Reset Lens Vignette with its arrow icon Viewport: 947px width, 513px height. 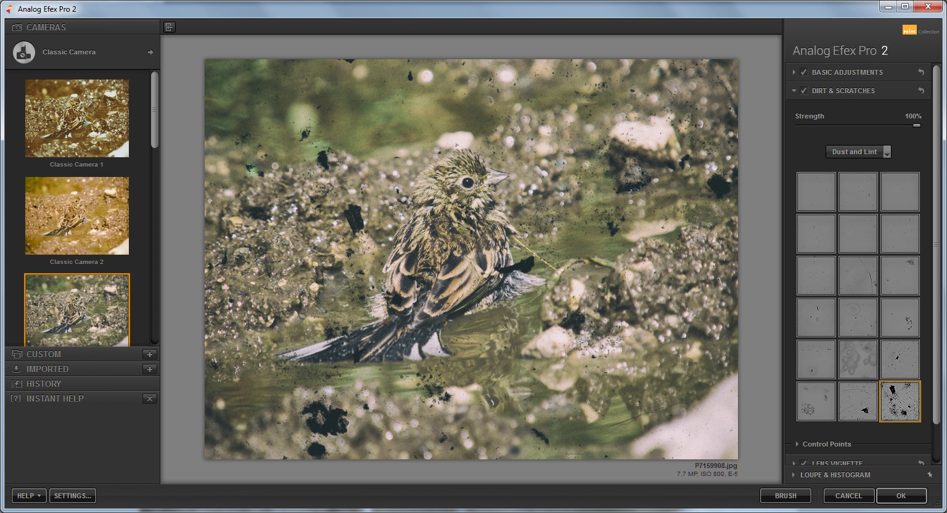pos(921,463)
